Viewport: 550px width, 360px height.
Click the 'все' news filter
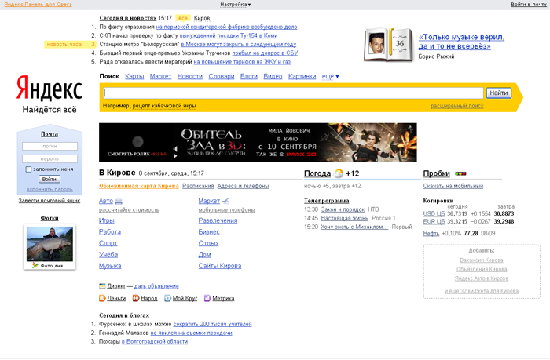183,18
